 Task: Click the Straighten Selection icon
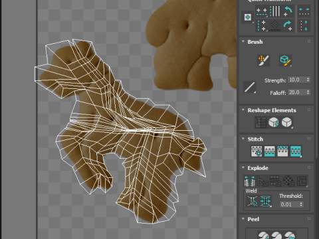click(261, 122)
